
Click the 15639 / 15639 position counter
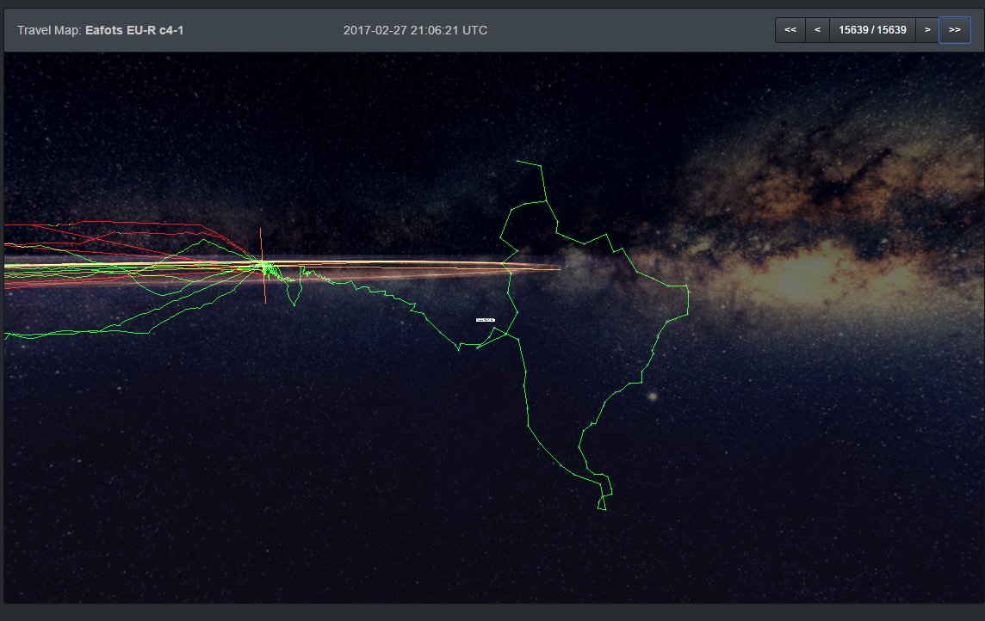(872, 30)
